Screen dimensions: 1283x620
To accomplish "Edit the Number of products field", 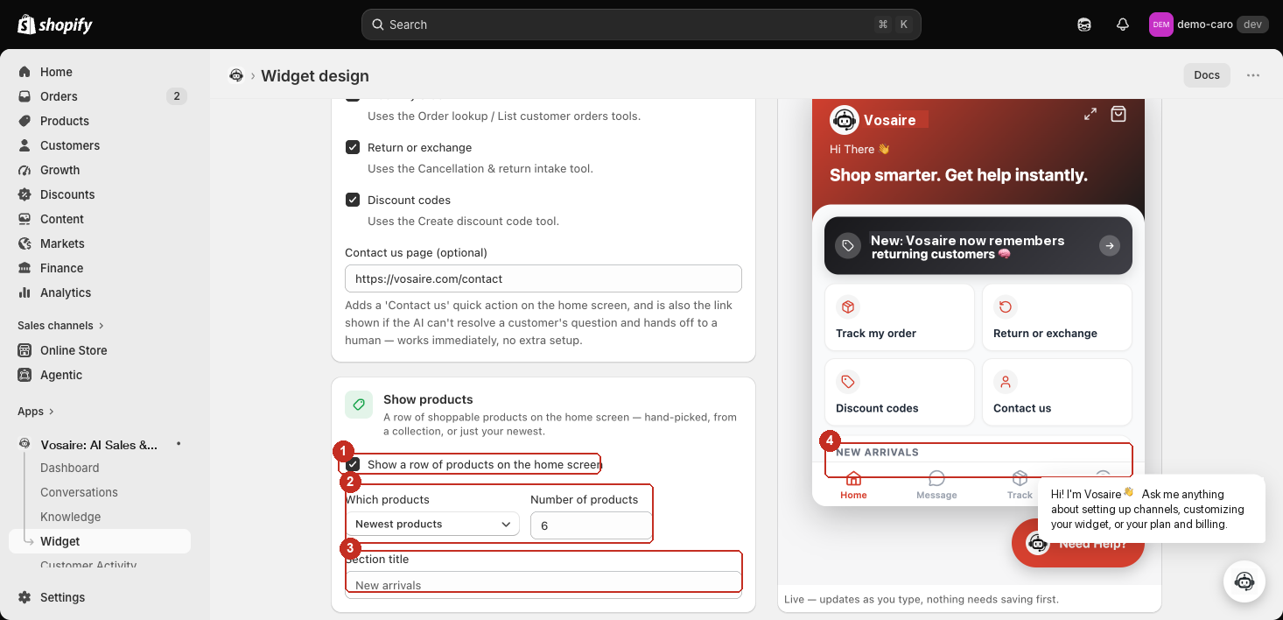I will point(591,525).
